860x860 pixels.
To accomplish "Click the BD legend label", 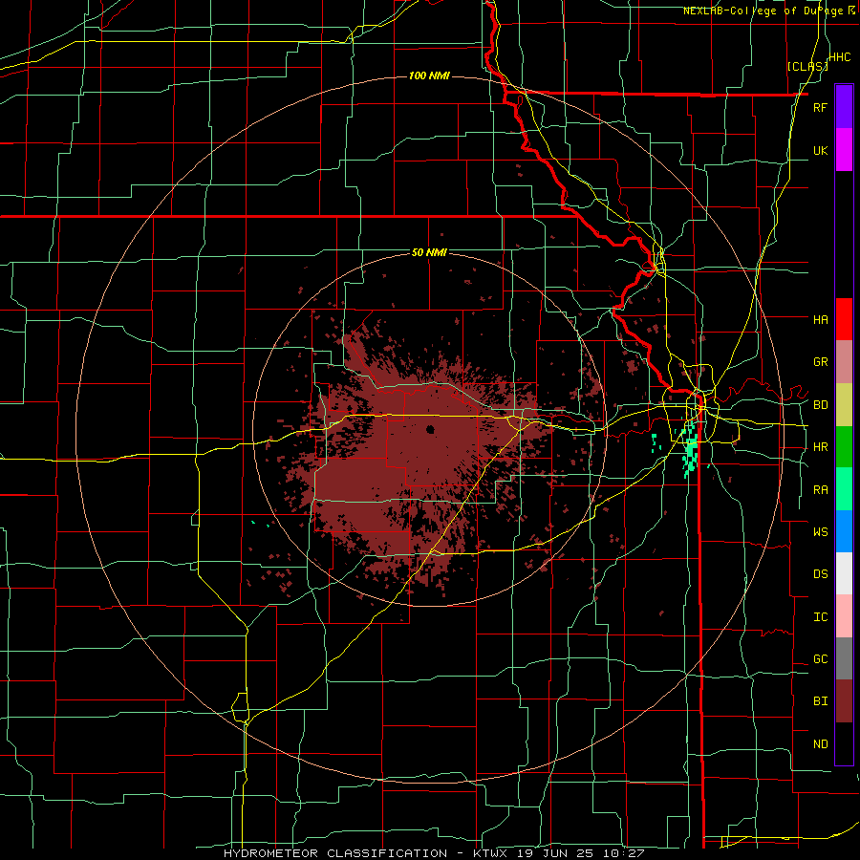I will (820, 405).
